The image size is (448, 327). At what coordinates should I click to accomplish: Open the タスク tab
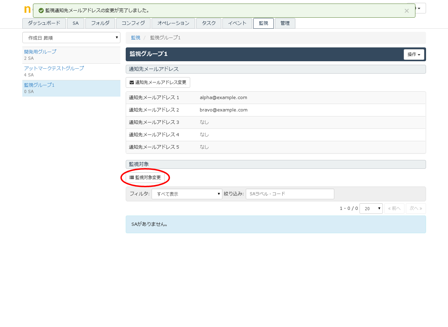coord(209,23)
